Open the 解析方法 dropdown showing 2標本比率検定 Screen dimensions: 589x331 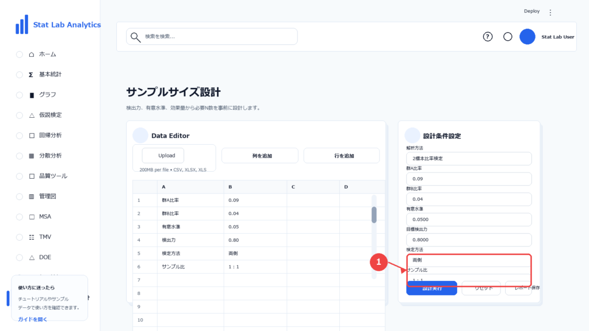(x=469, y=159)
